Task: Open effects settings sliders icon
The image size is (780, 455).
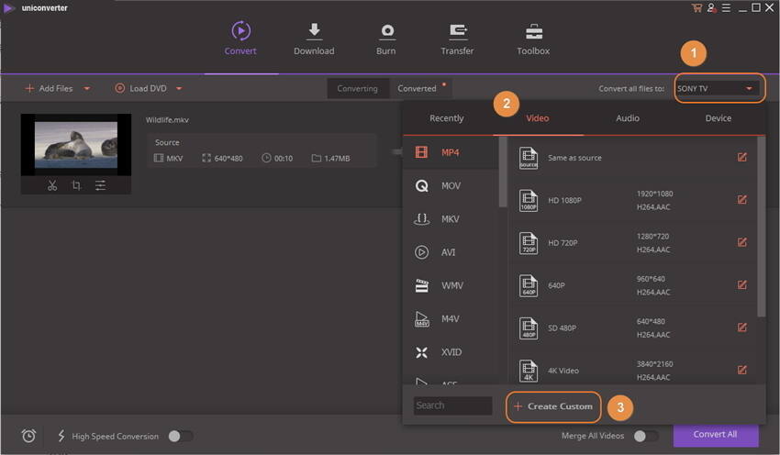Action: tap(101, 185)
